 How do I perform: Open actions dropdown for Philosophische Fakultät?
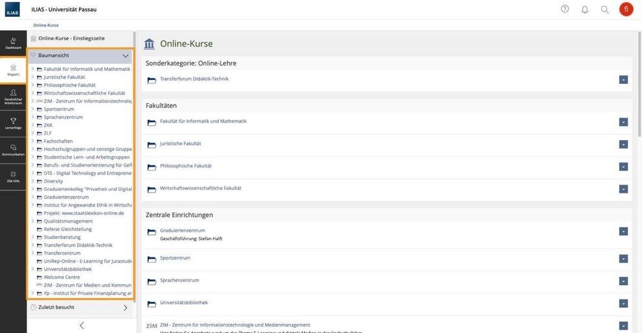point(623,167)
